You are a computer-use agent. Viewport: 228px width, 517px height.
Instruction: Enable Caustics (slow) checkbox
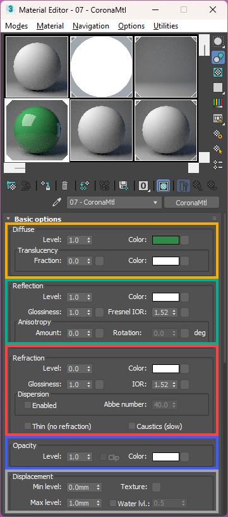point(132,426)
